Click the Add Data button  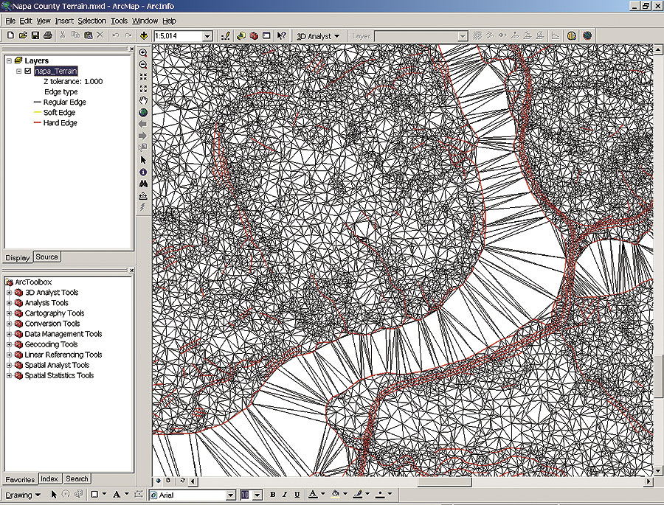[144, 35]
